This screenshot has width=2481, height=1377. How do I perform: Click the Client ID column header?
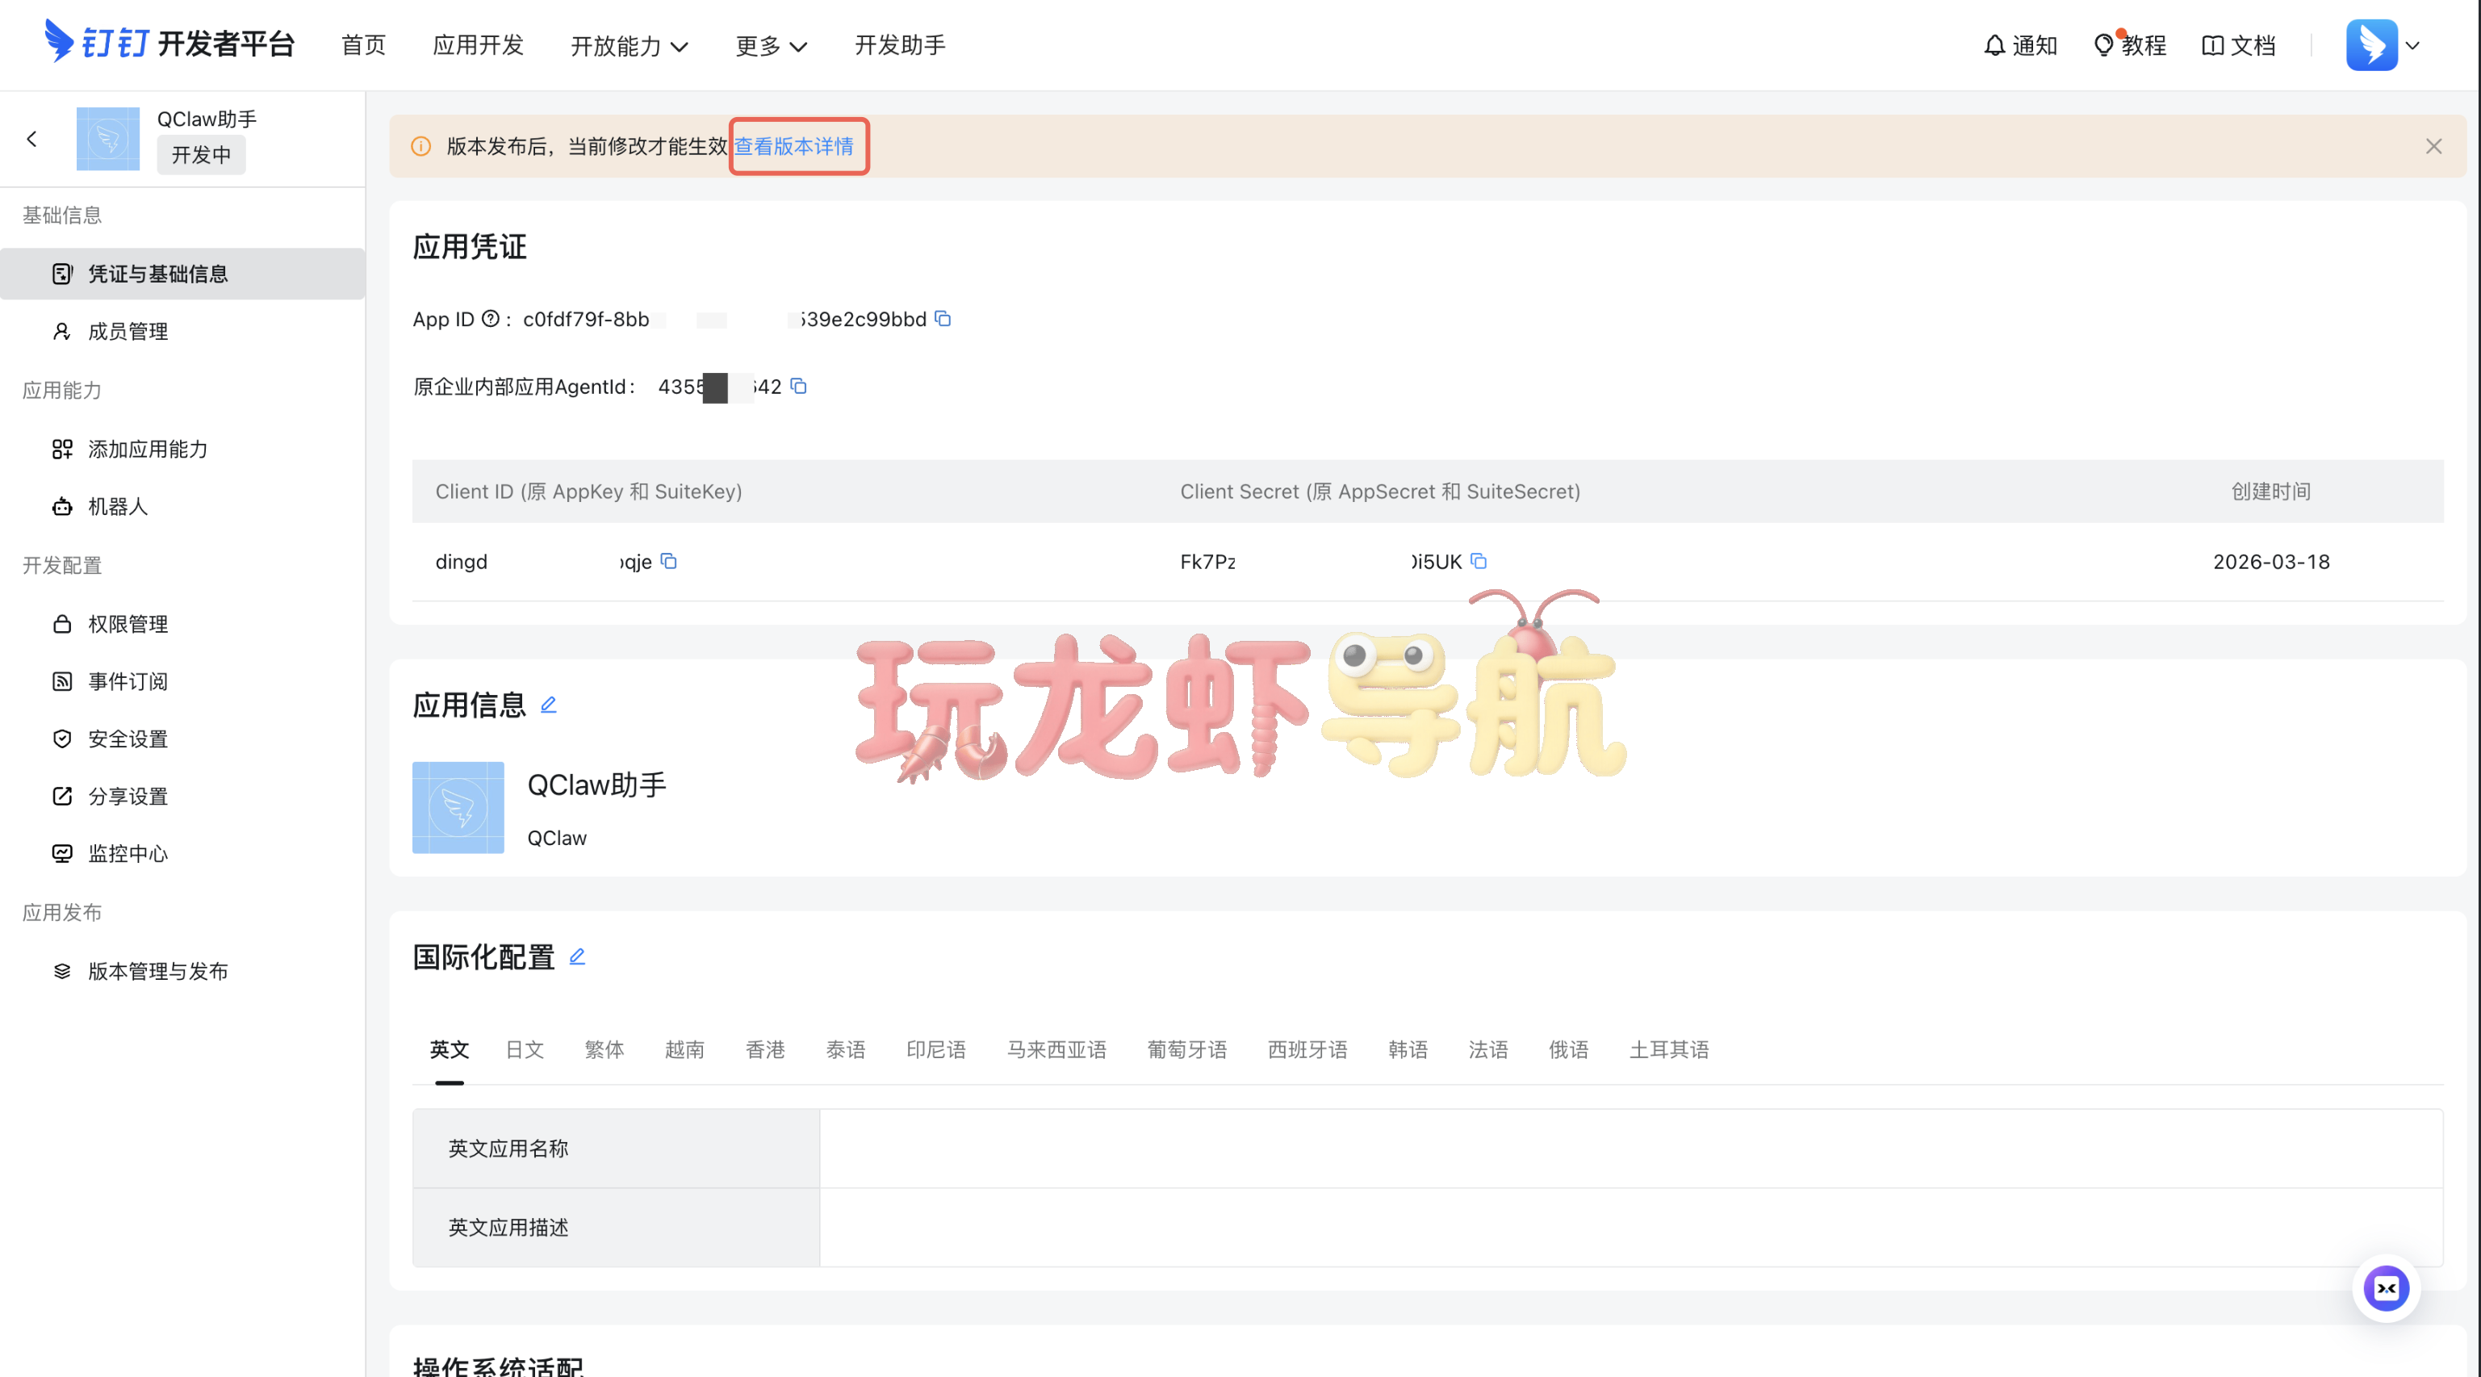pyautogui.click(x=588, y=491)
